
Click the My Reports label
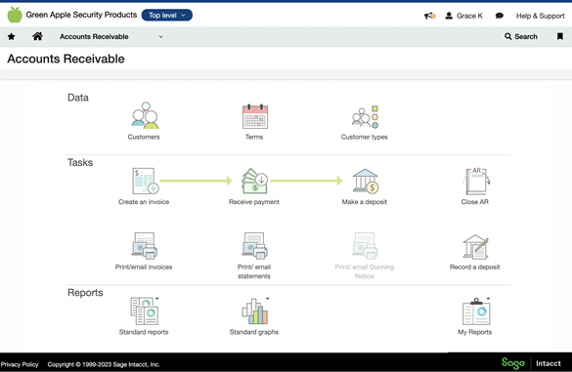pyautogui.click(x=474, y=332)
